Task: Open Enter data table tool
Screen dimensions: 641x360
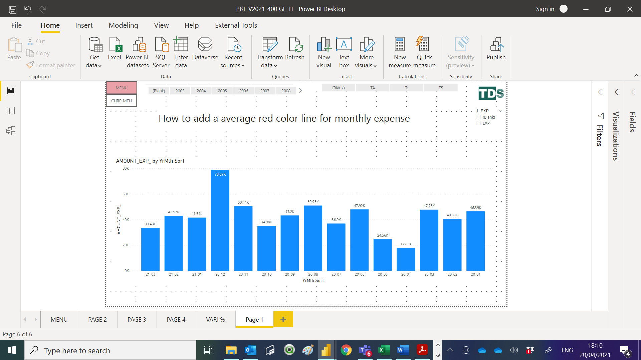Action: (x=181, y=52)
